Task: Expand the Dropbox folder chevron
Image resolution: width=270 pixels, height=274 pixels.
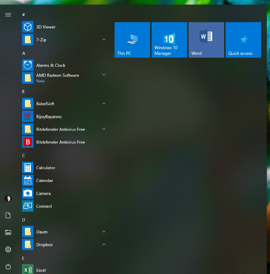Action: coord(104,244)
